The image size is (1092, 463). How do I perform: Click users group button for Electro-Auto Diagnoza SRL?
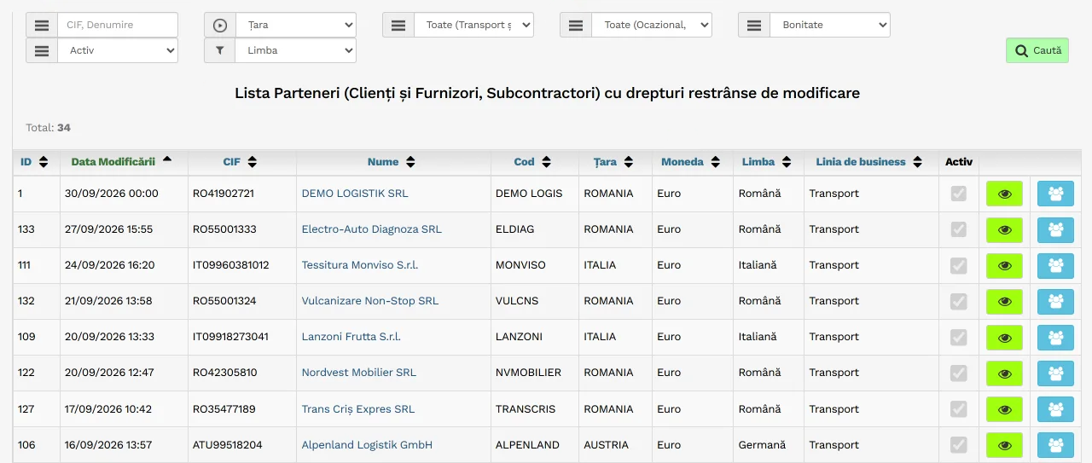pyautogui.click(x=1055, y=229)
